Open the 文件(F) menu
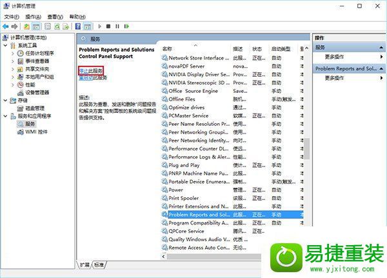 (12, 17)
